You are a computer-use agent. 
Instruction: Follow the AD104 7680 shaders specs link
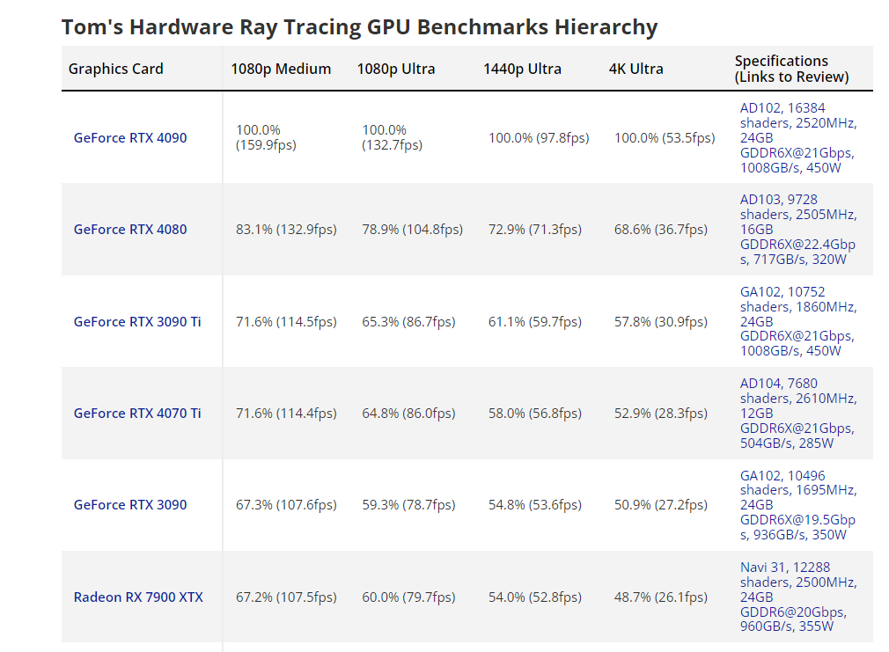(797, 413)
